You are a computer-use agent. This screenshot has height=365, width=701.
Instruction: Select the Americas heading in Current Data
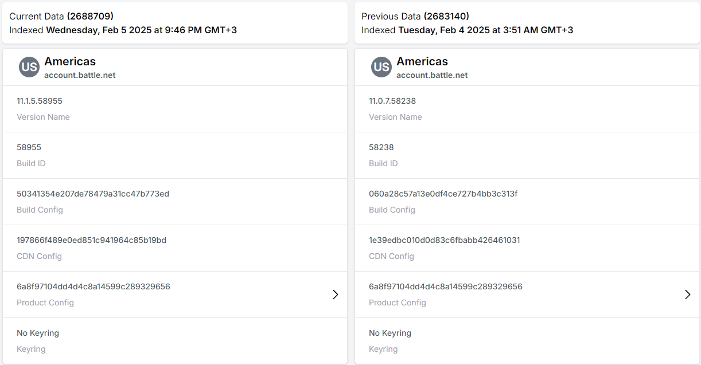point(70,61)
